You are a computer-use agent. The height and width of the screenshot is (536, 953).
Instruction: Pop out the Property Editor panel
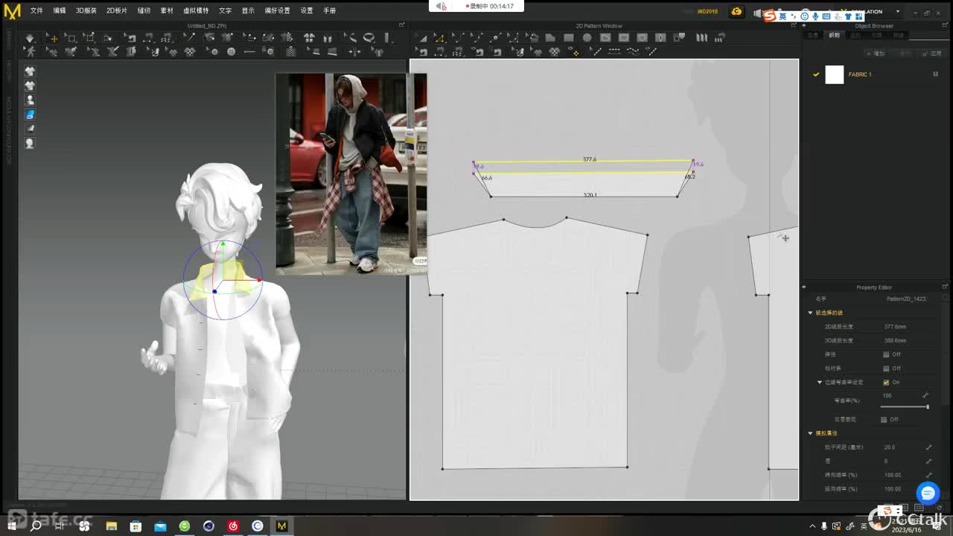[946, 287]
